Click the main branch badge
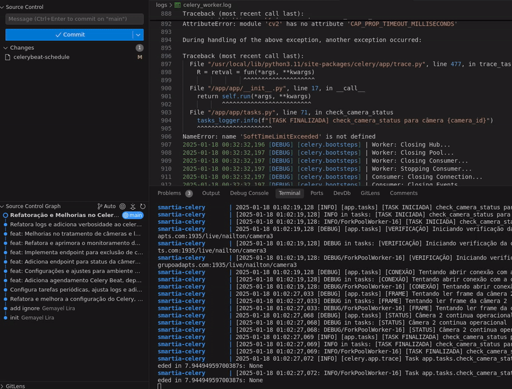Viewport: 512px width, 389px height. coord(132,215)
